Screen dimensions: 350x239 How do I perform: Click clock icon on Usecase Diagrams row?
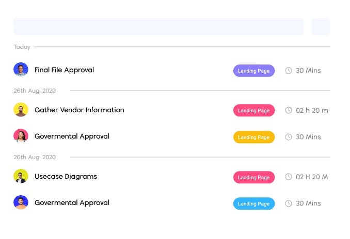tap(289, 177)
